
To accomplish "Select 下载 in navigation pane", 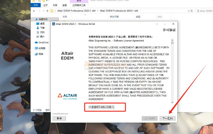I will (x=42, y=28).
